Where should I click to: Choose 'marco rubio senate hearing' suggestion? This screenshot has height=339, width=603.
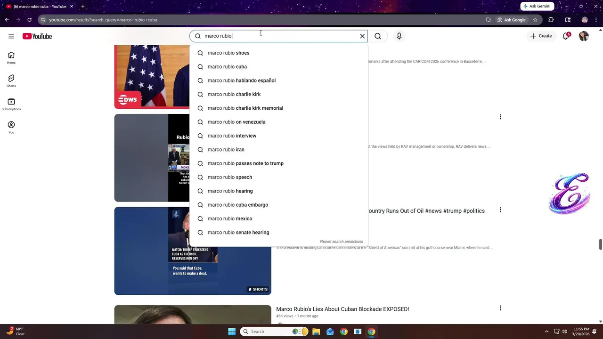click(278, 233)
